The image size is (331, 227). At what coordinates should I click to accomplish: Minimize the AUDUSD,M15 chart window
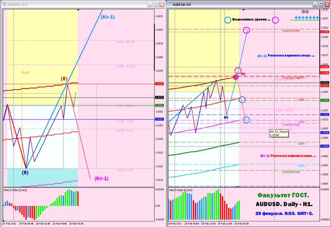click(150, 5)
